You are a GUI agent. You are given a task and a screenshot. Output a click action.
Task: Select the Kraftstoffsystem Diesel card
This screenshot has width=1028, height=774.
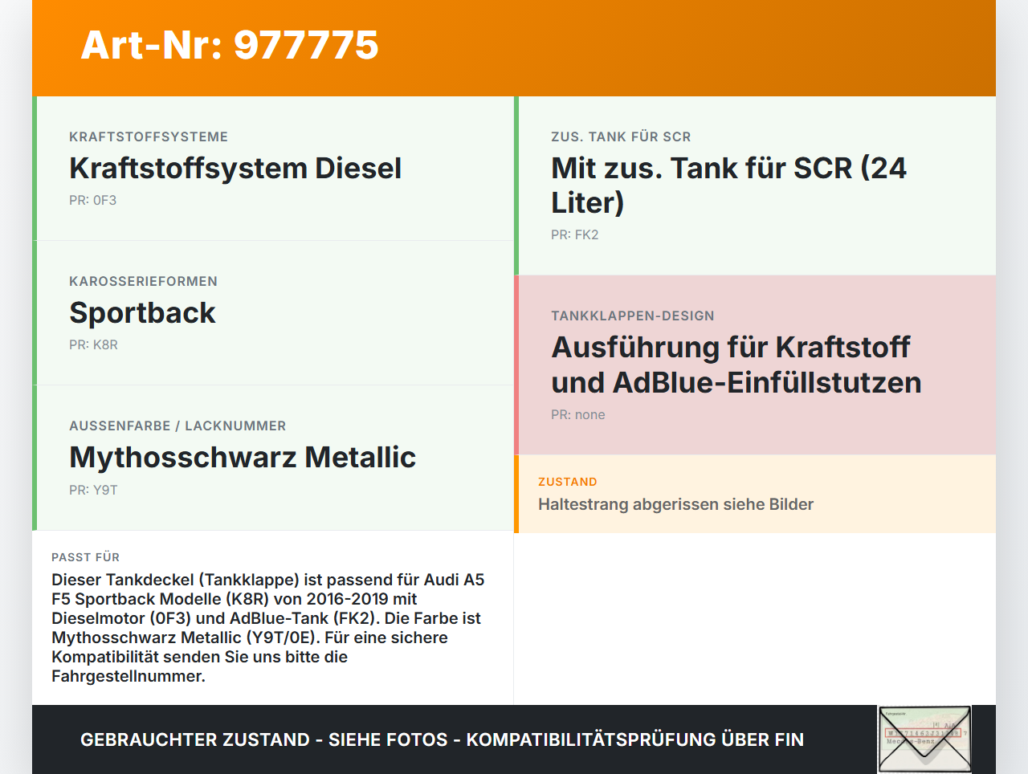(273, 167)
